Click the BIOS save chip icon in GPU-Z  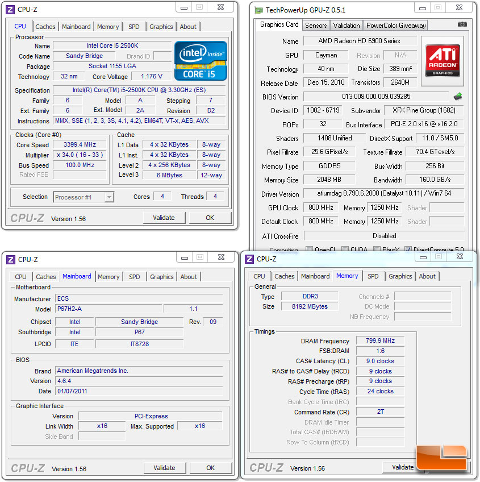(x=458, y=97)
